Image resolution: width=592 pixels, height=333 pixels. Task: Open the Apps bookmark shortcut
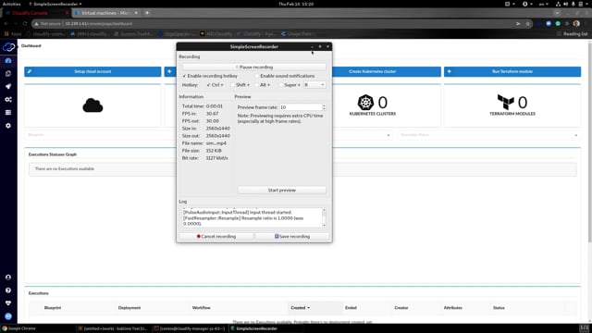click(x=13, y=34)
